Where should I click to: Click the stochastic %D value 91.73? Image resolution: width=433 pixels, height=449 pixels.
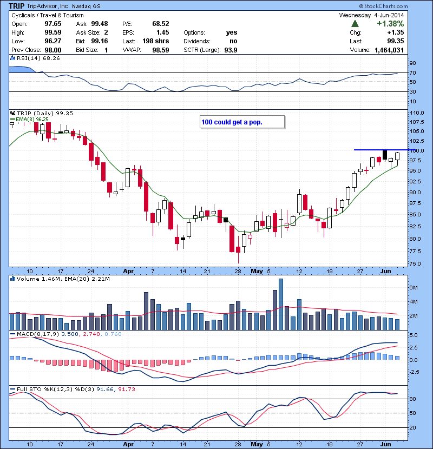click(x=126, y=389)
